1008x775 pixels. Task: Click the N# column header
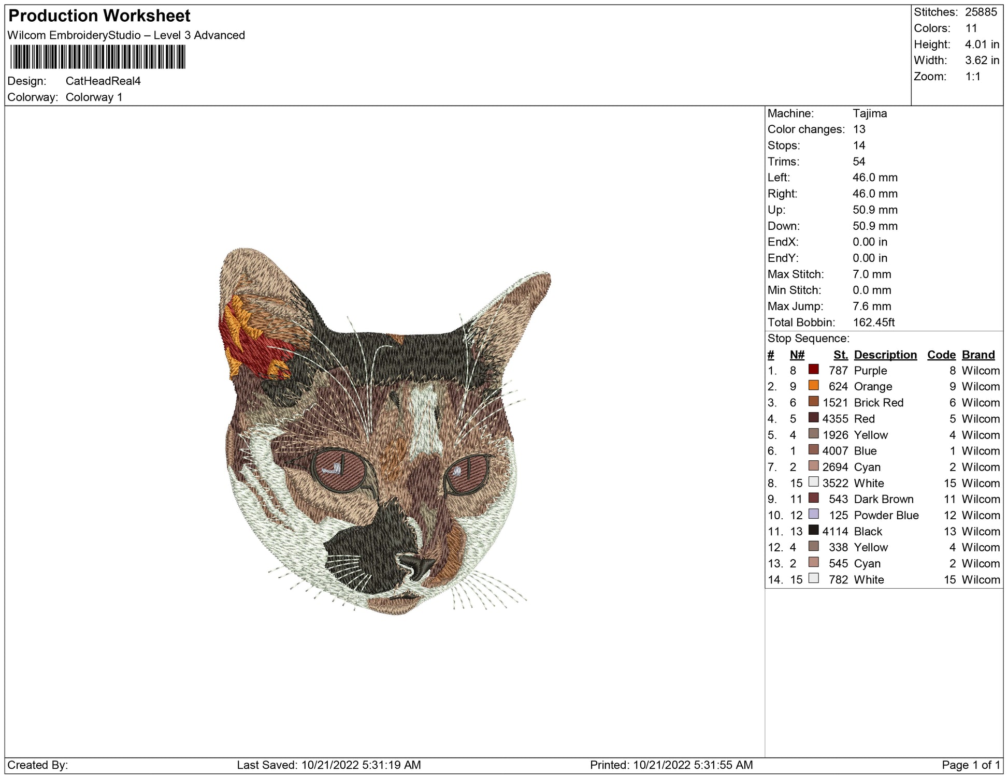797,355
